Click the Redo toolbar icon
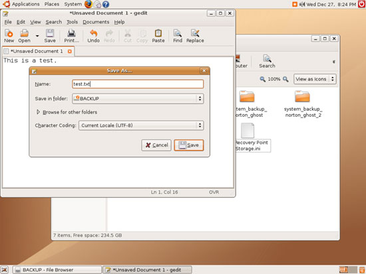Viewport: 366px width, 274px height. click(109, 36)
